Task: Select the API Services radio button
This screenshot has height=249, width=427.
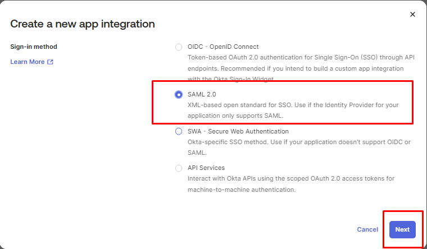Action: 179,168
